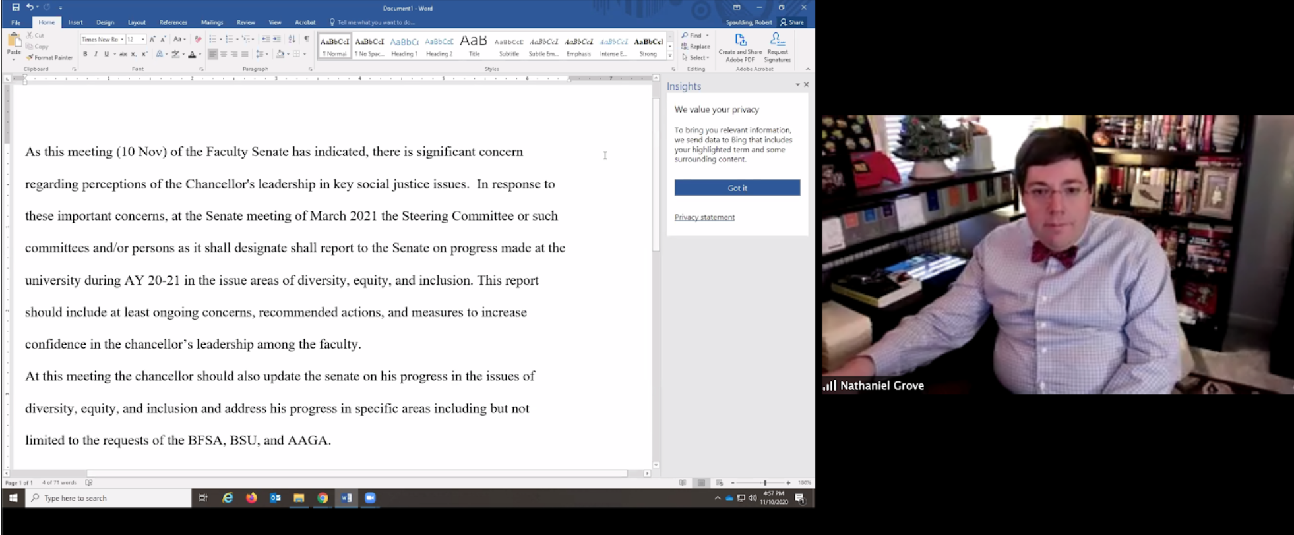This screenshot has height=535, width=1294.
Task: Click the Share button
Action: [792, 22]
